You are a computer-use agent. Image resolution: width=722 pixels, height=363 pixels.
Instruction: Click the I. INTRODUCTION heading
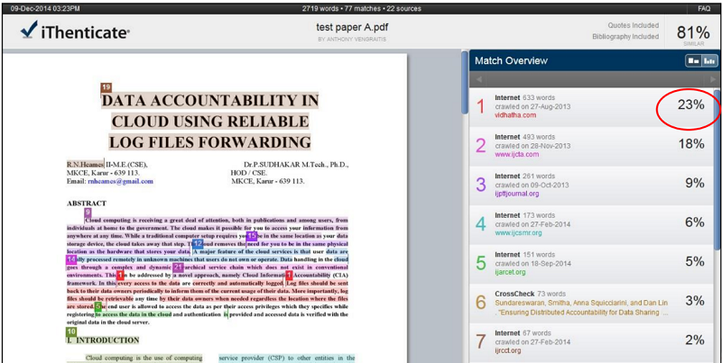(x=103, y=340)
